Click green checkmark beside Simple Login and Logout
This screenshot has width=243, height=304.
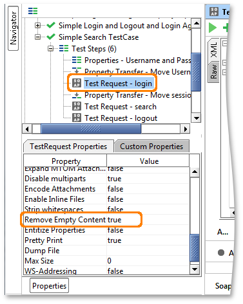51,25
